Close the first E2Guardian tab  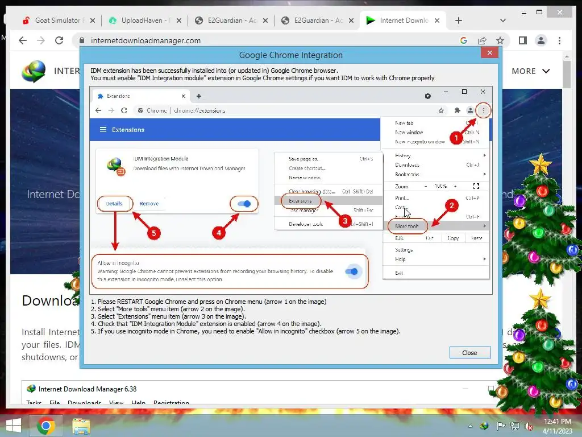[265, 21]
